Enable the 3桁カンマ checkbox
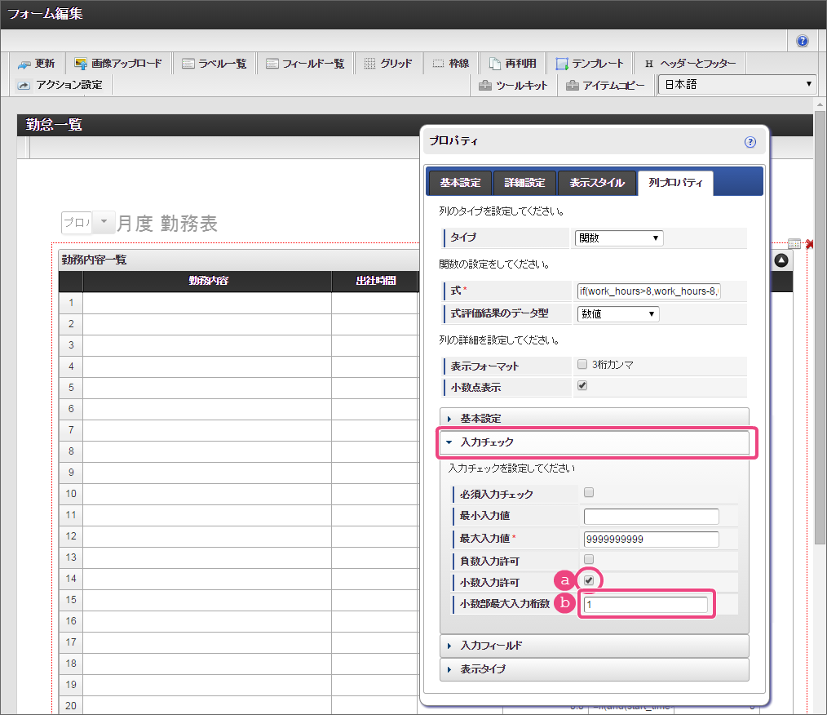This screenshot has height=715, width=827. tap(582, 365)
